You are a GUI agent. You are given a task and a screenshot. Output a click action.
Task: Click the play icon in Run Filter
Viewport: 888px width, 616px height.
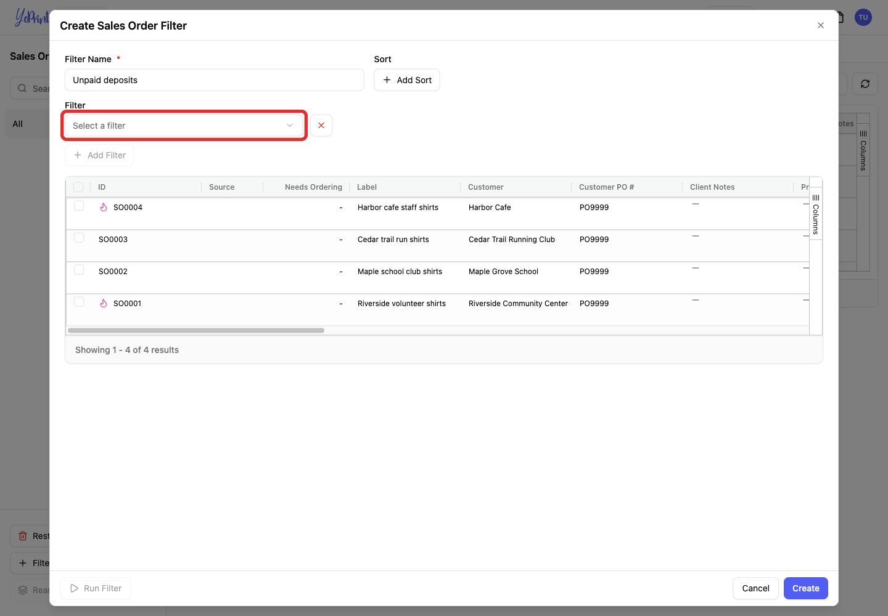click(x=74, y=588)
